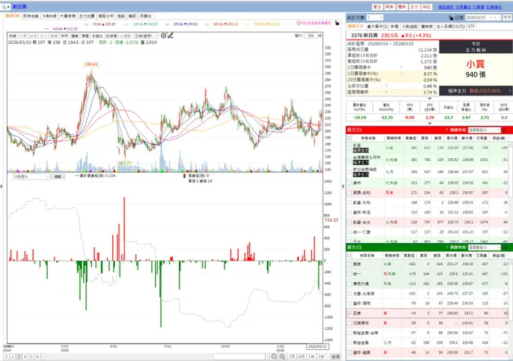This screenshot has width=513, height=361.
Task: Click the zoom out magnifier icon
Action: (274, 356)
